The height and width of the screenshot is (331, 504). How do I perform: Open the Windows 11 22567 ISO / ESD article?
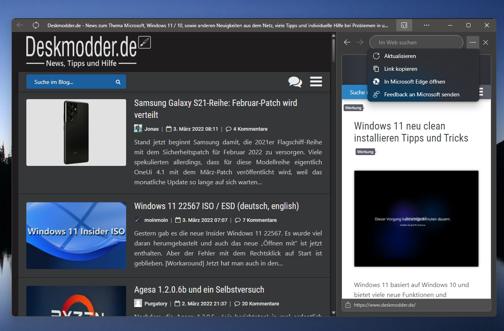[216, 206]
